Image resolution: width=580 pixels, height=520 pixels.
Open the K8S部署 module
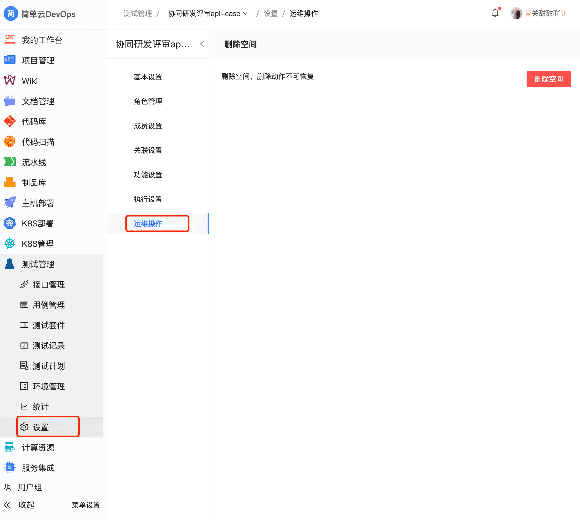tap(37, 223)
